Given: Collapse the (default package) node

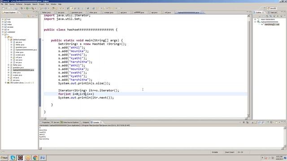Looking at the screenshot, I should click(9, 40).
